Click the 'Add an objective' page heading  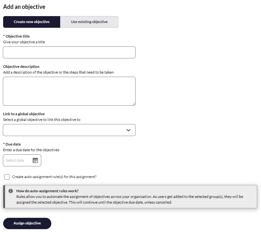tap(24, 7)
